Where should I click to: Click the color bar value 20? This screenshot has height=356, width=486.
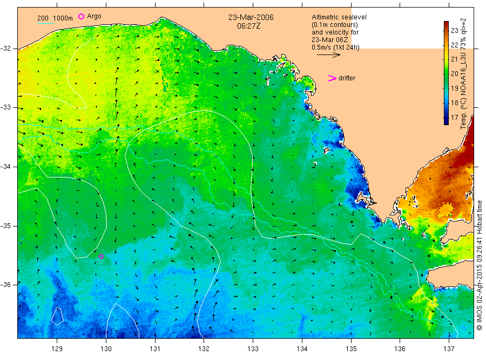(x=454, y=74)
